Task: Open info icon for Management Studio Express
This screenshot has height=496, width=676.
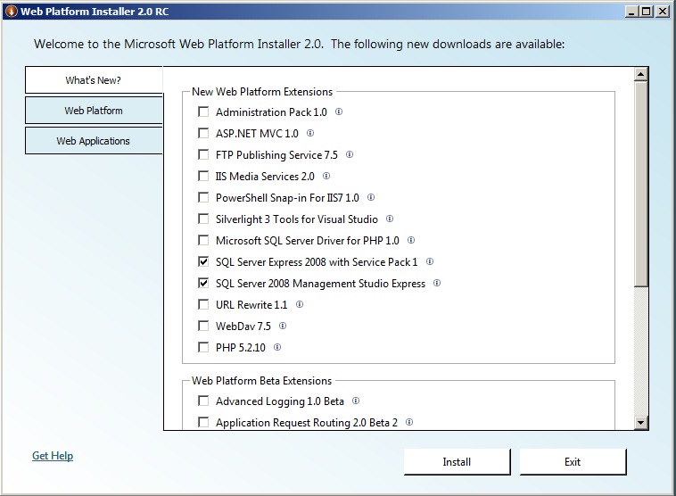Action: tap(437, 283)
